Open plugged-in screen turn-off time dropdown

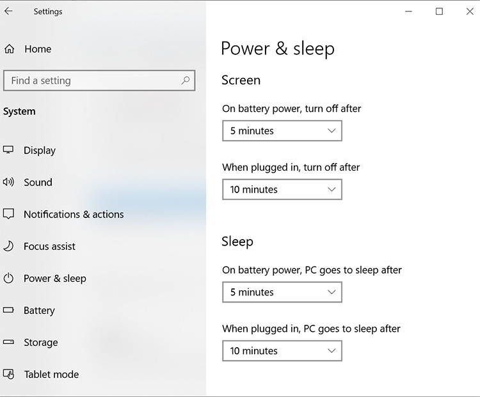click(x=282, y=190)
